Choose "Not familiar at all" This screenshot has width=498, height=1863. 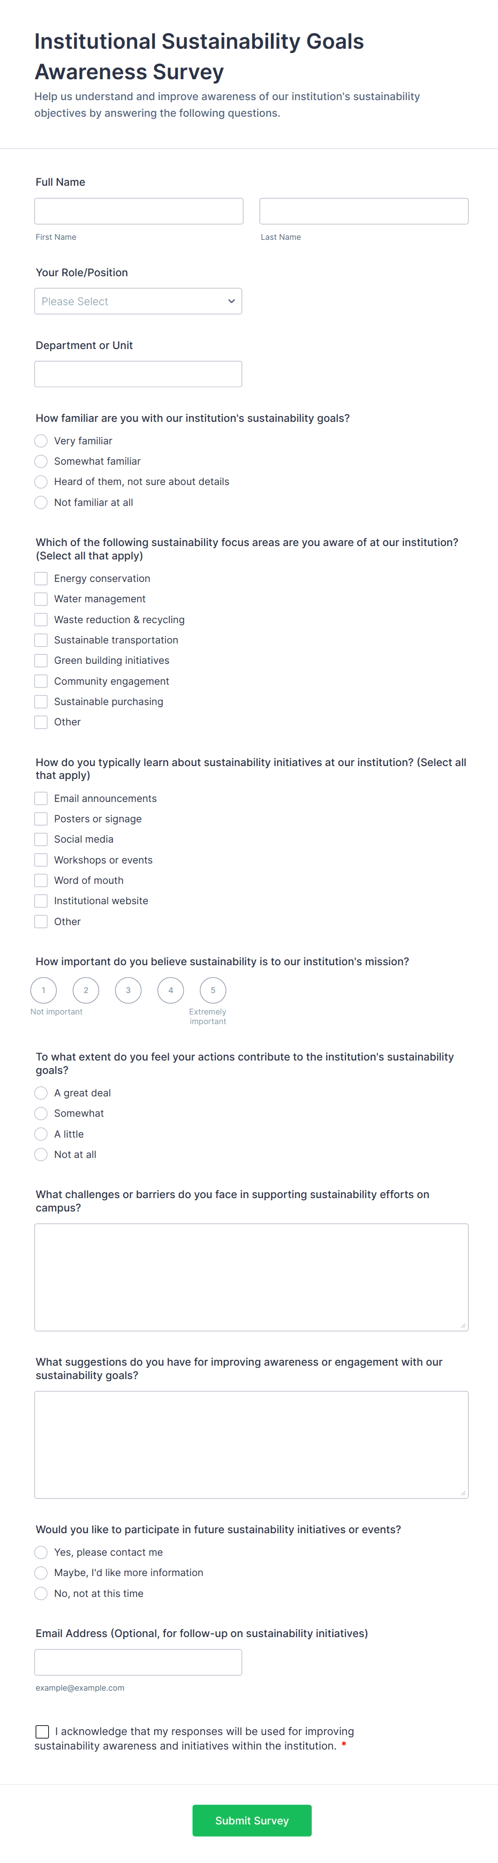pos(41,502)
